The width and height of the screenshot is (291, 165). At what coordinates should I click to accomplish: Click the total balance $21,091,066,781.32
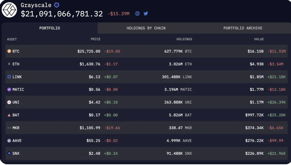(62, 14)
